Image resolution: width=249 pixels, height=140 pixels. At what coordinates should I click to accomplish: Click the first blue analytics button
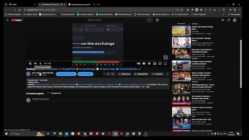point(66,74)
